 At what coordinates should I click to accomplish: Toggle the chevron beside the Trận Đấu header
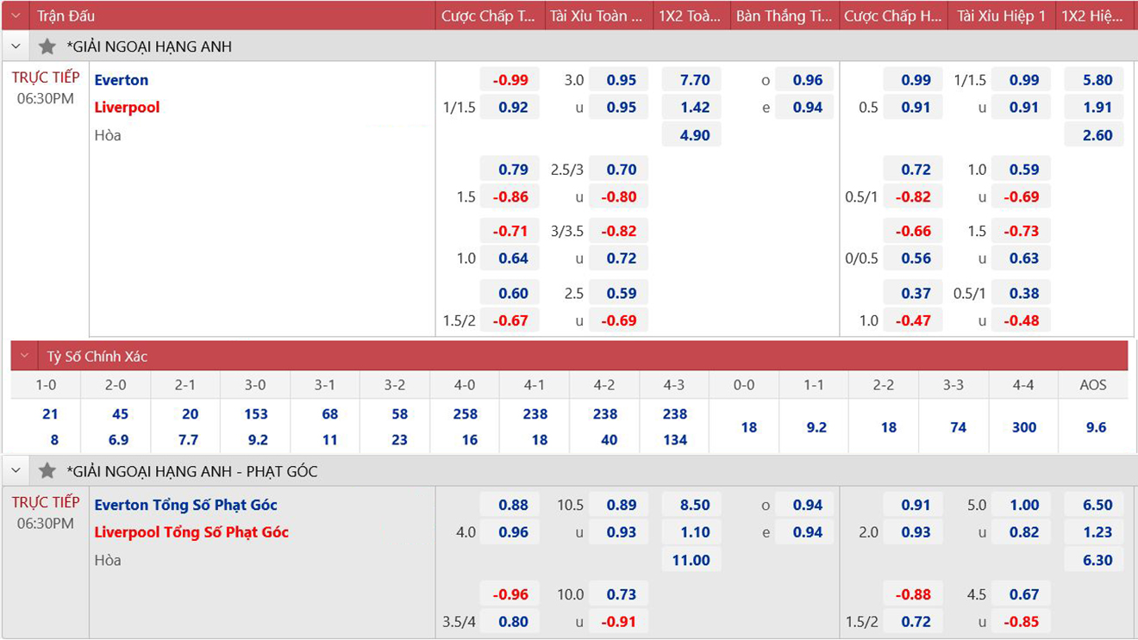point(16,16)
